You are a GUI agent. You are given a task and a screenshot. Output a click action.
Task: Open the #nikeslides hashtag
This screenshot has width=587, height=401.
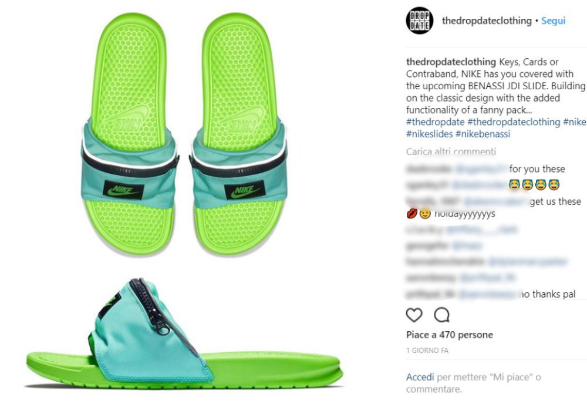click(430, 134)
